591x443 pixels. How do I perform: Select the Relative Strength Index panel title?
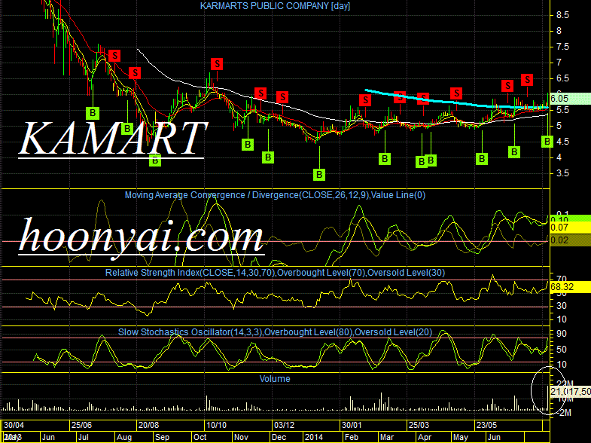275,273
